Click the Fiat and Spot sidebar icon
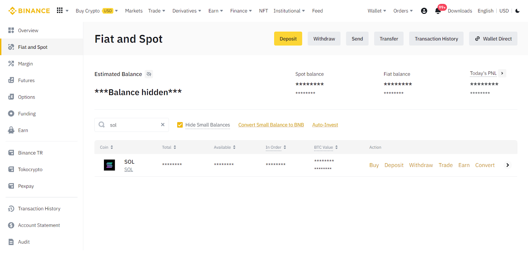 point(11,47)
